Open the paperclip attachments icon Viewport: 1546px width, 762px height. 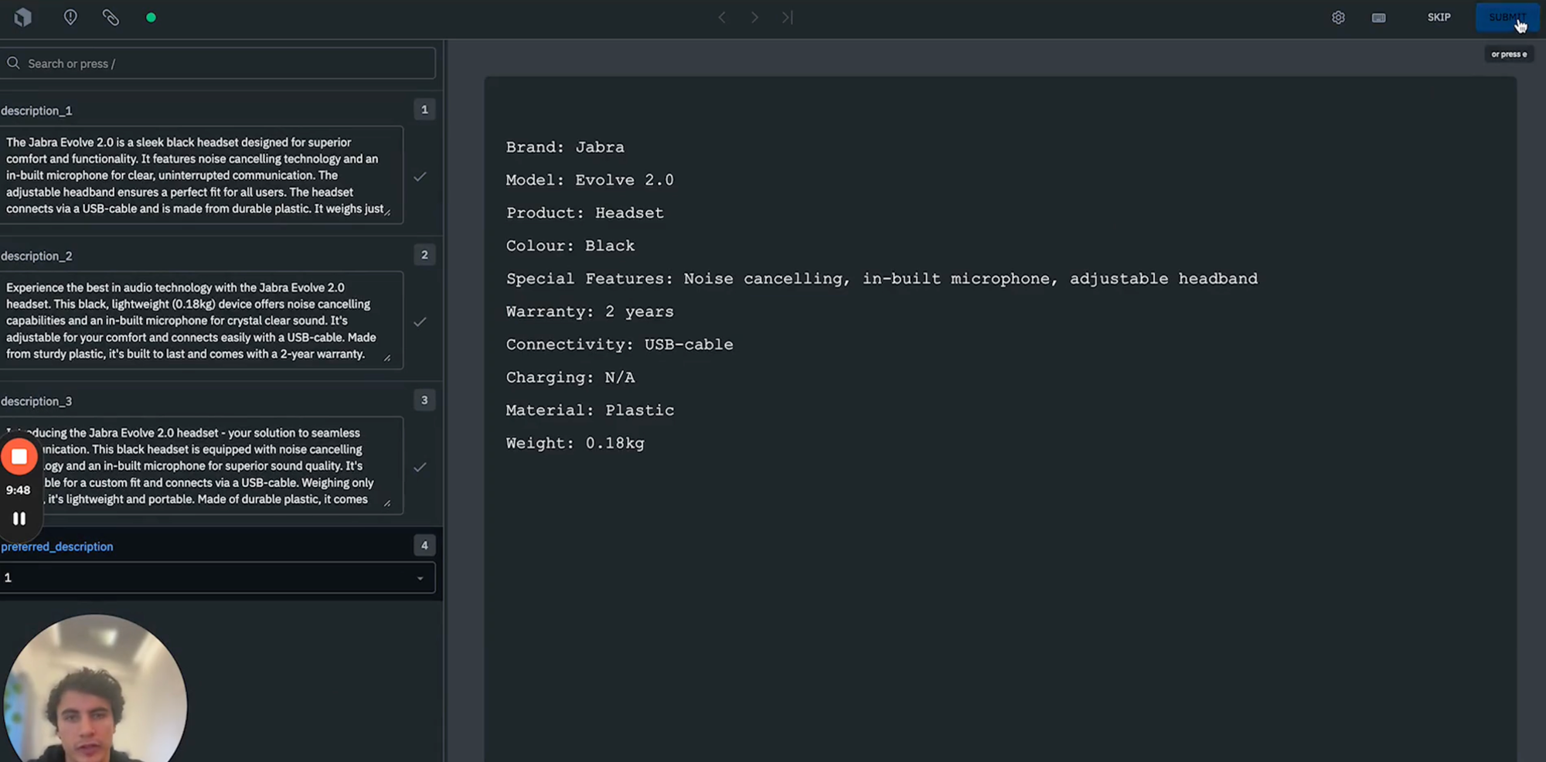point(111,17)
